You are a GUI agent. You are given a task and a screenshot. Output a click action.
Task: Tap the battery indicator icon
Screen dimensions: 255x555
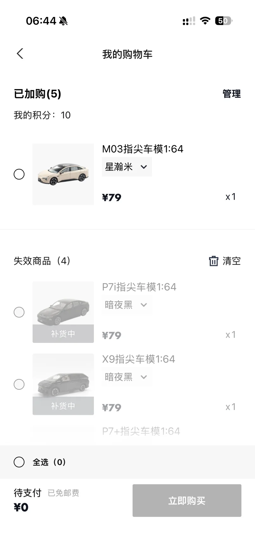224,21
